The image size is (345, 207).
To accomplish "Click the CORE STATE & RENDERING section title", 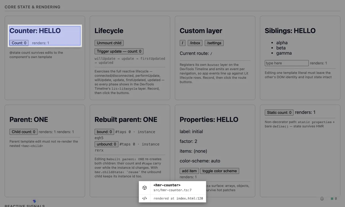I will pyautogui.click(x=32, y=7).
